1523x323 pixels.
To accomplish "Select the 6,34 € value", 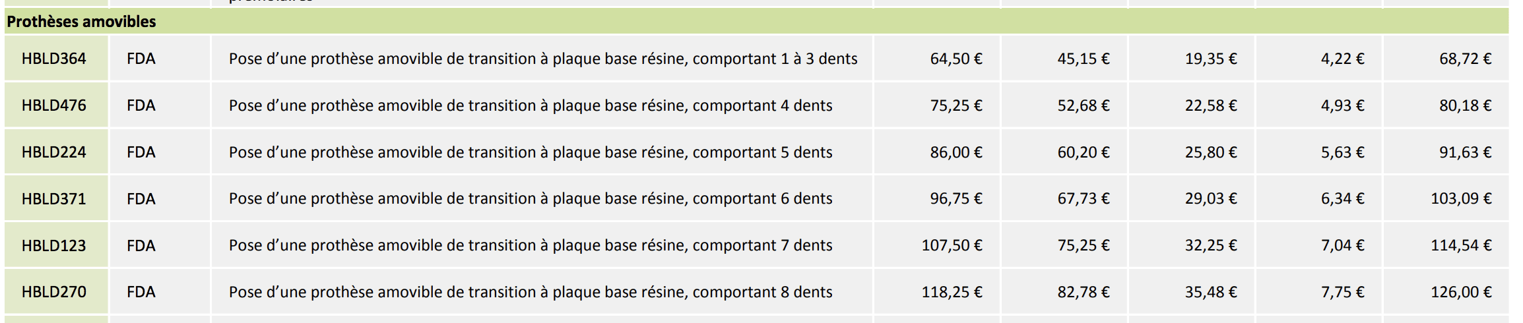I will 1342,198.
